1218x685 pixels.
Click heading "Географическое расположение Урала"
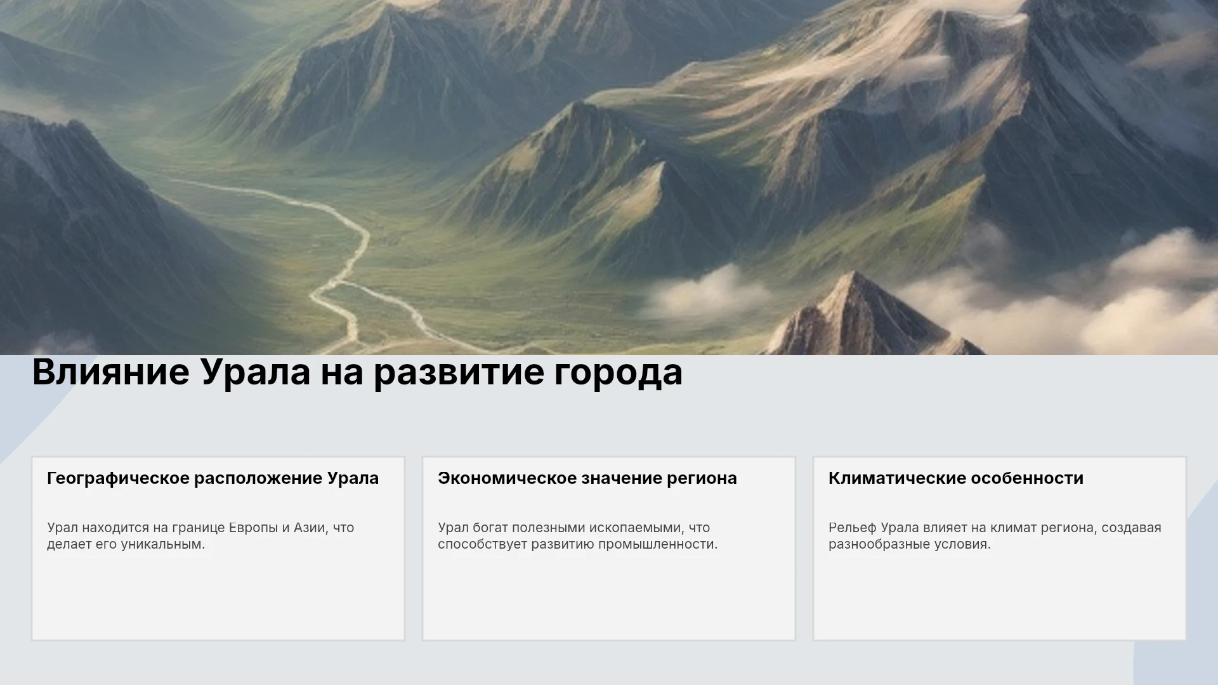[x=213, y=478]
